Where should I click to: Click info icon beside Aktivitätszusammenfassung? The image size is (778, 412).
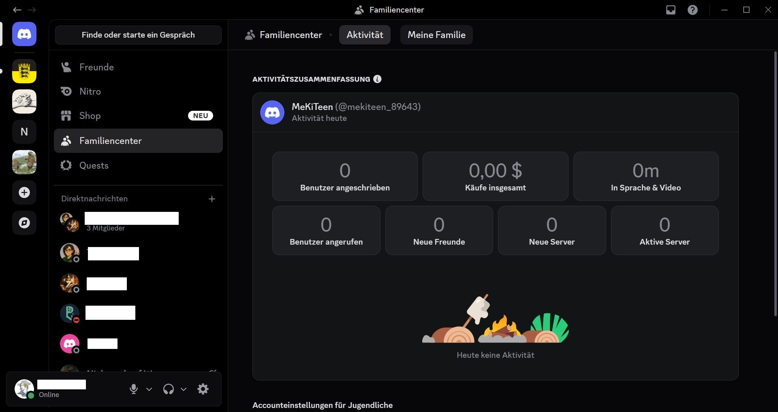tap(377, 79)
